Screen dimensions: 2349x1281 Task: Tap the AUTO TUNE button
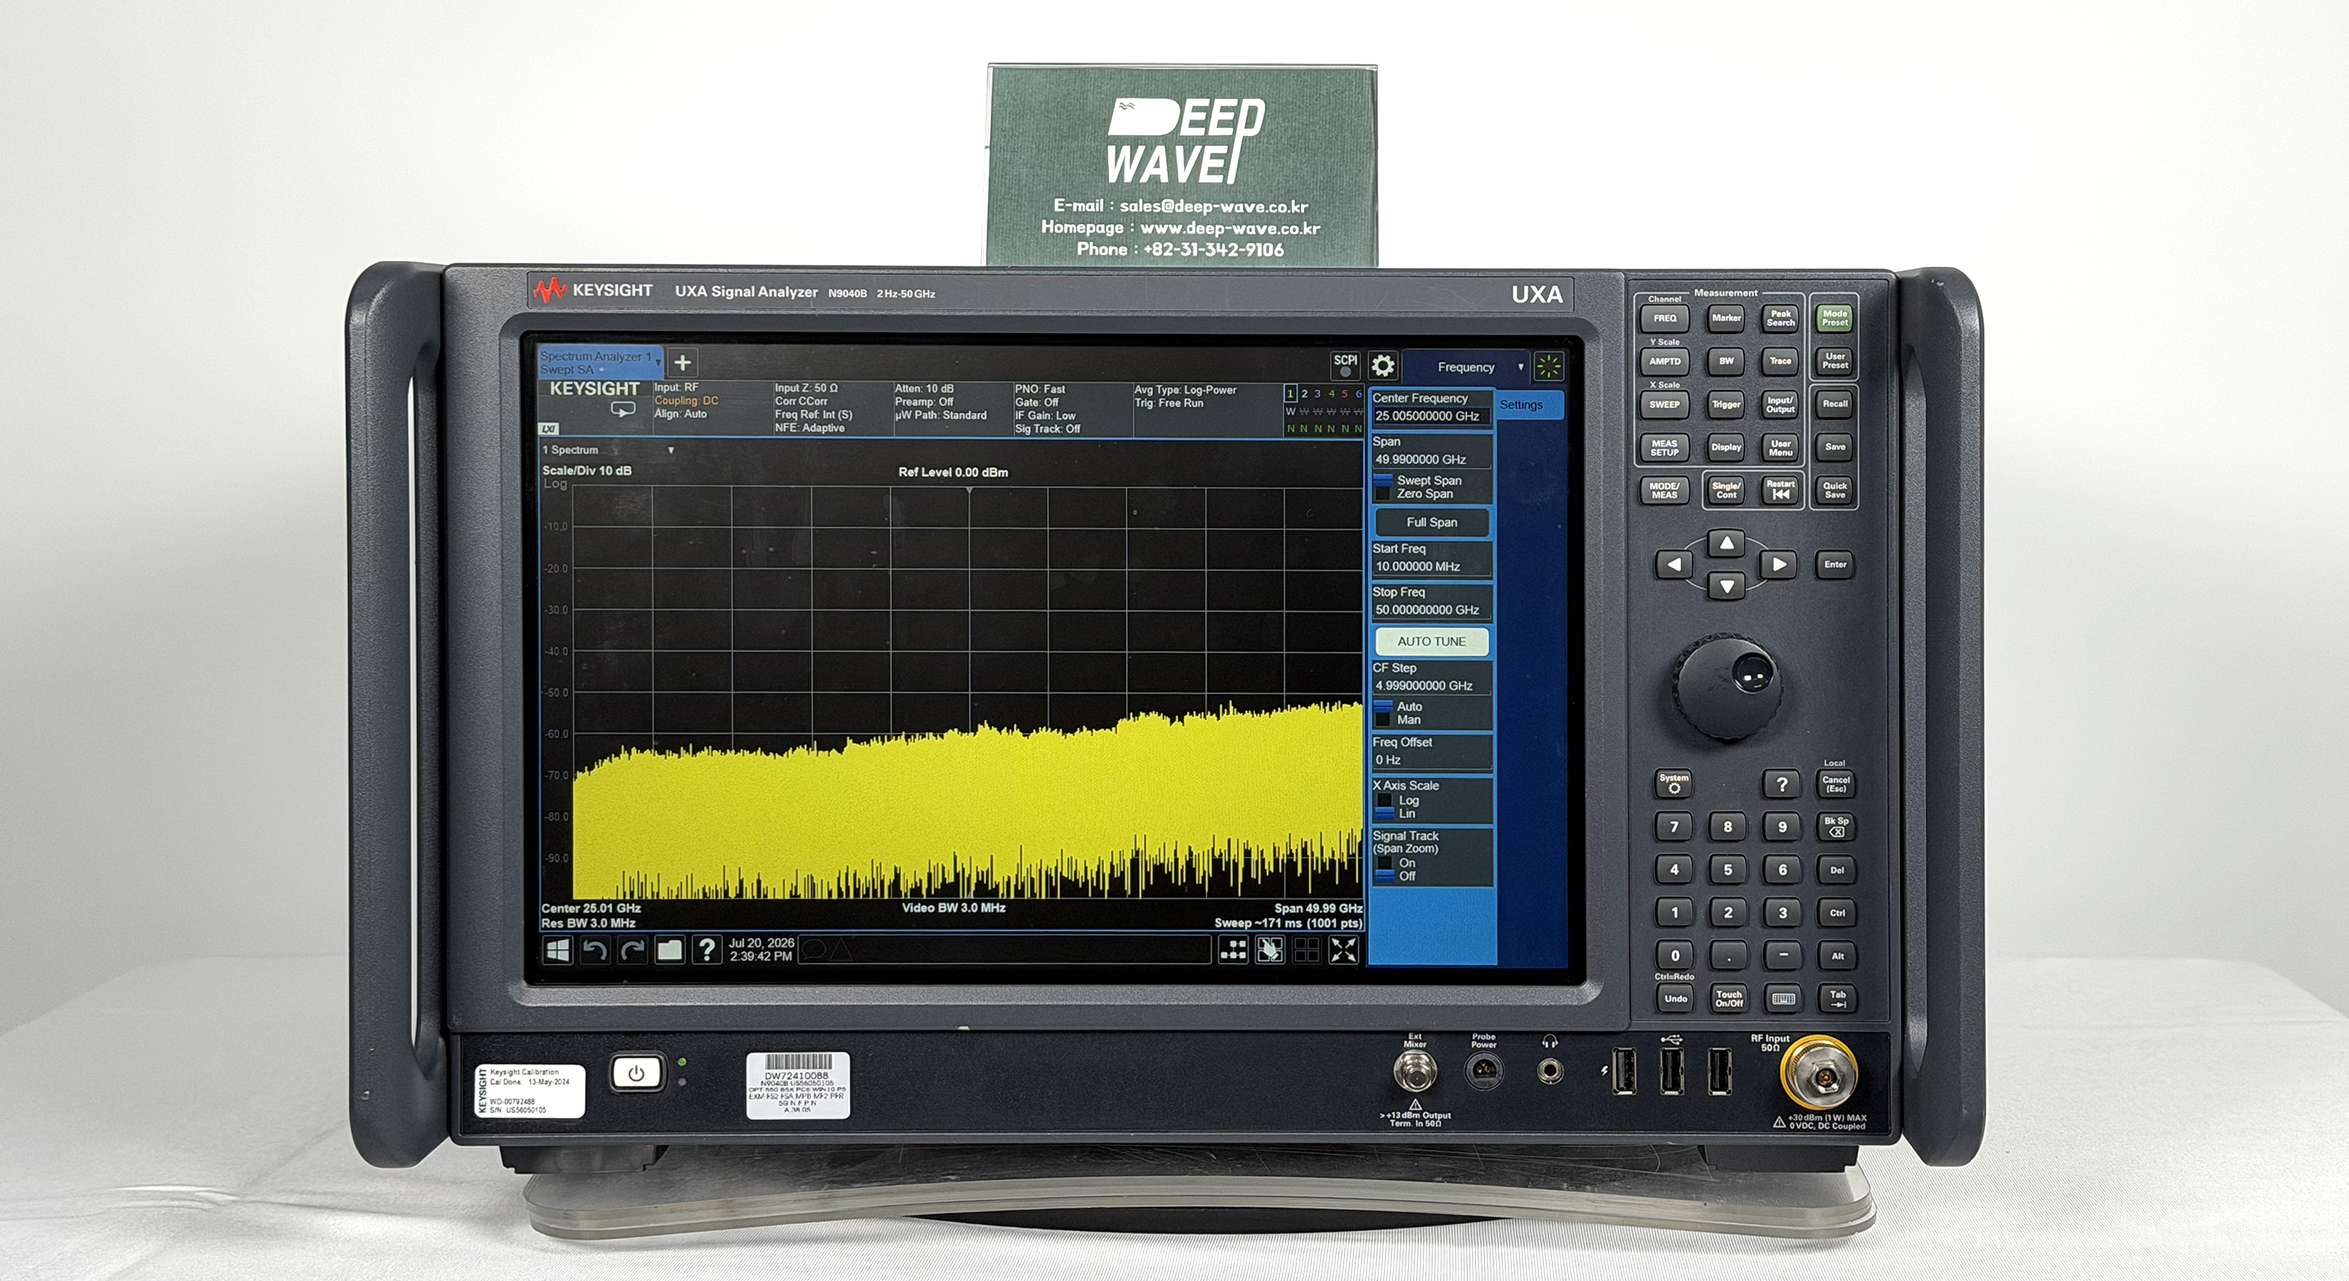1431,642
